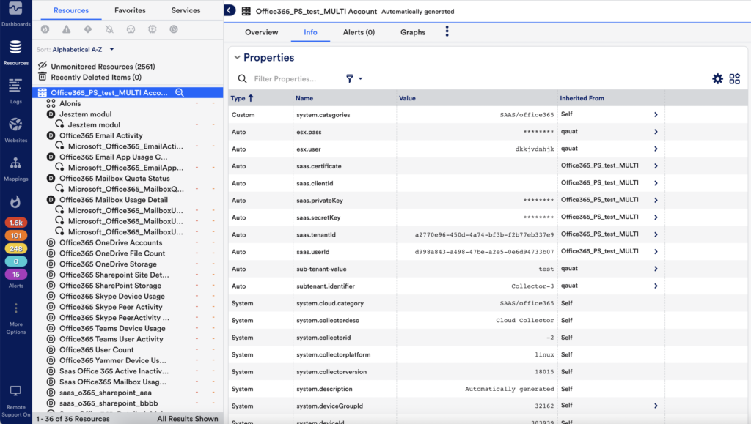Sort by the Type column header
751x424 pixels.
[242, 98]
